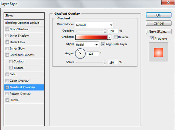This screenshot has width=175, height=130.
Task: Click the New Style... button
Action: coord(158,31)
